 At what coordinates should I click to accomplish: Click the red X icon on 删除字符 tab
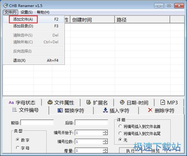(150, 110)
